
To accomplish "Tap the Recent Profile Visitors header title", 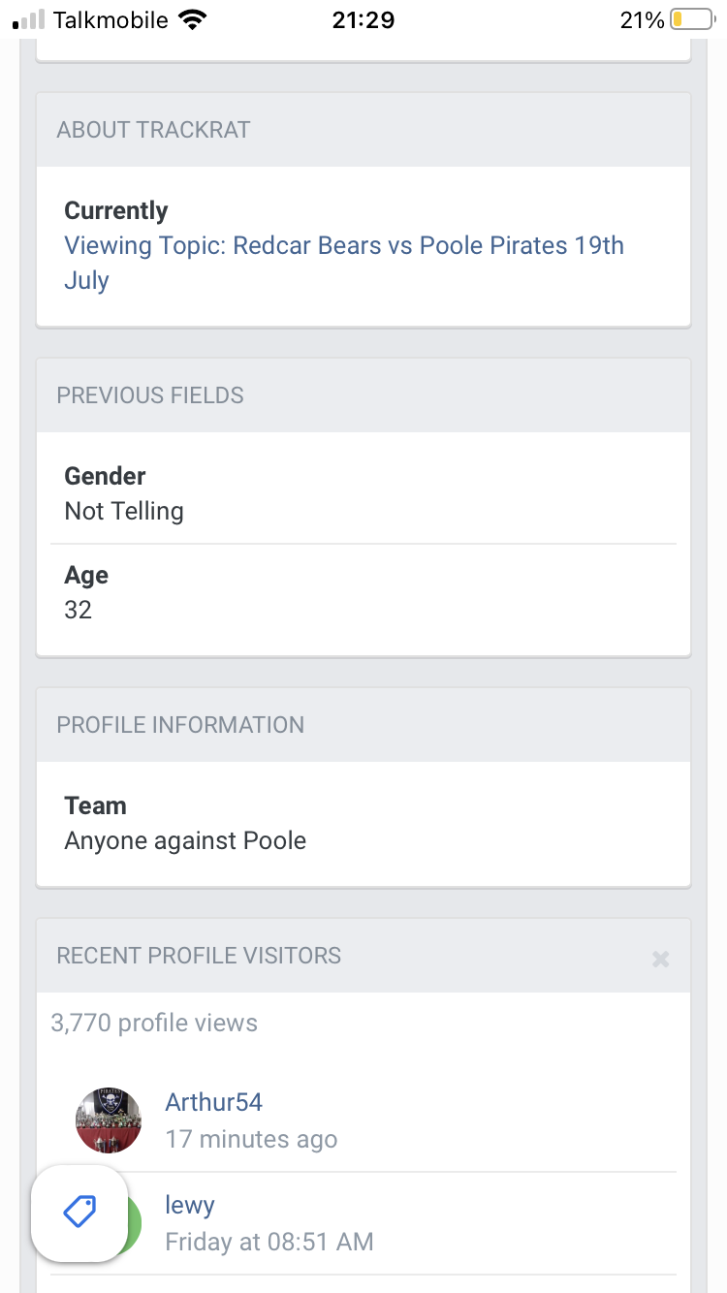I will 199,956.
